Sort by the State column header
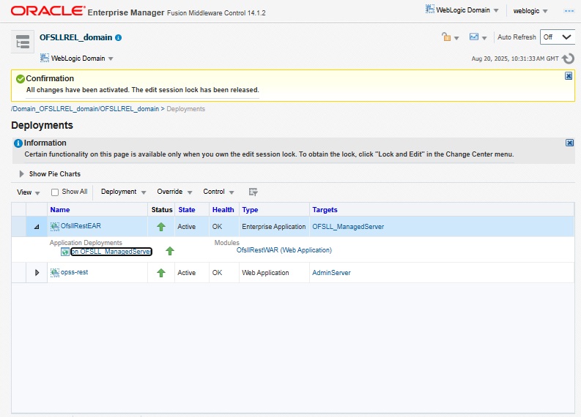581x417 pixels. click(187, 210)
